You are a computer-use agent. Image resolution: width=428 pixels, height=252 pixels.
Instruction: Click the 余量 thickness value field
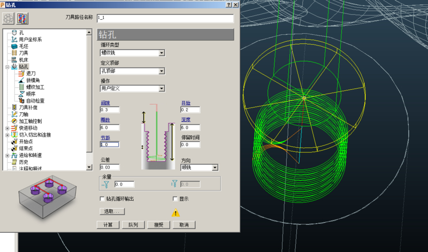click(x=125, y=184)
